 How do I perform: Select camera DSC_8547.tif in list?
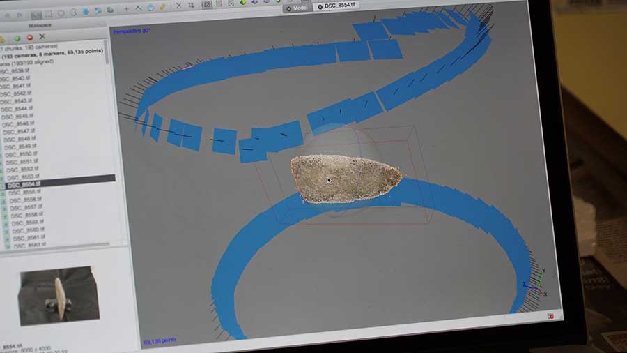20,132
